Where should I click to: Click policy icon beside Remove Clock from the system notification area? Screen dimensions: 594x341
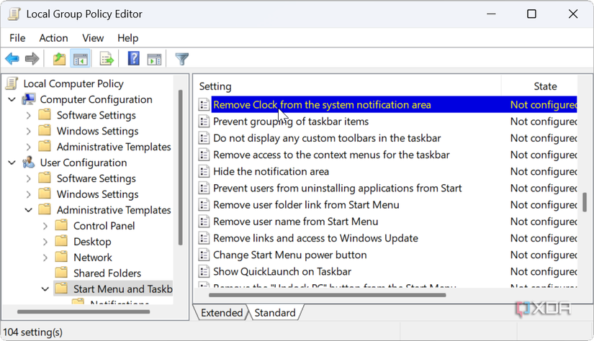point(204,105)
